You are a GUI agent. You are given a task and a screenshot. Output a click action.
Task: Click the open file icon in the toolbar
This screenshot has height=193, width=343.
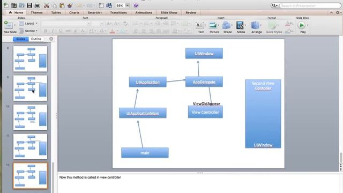[x=21, y=5]
